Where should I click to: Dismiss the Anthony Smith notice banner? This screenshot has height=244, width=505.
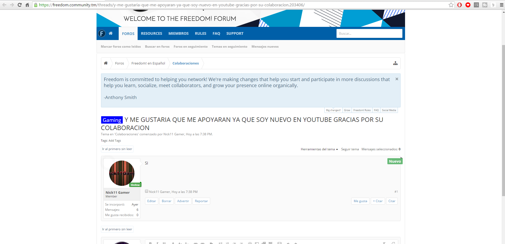pyautogui.click(x=397, y=79)
